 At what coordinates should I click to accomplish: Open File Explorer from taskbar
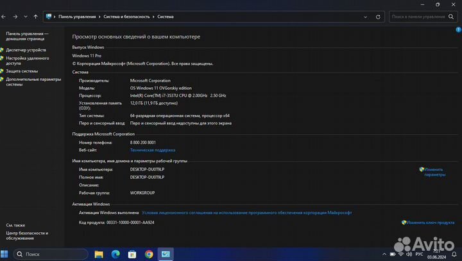point(99,254)
